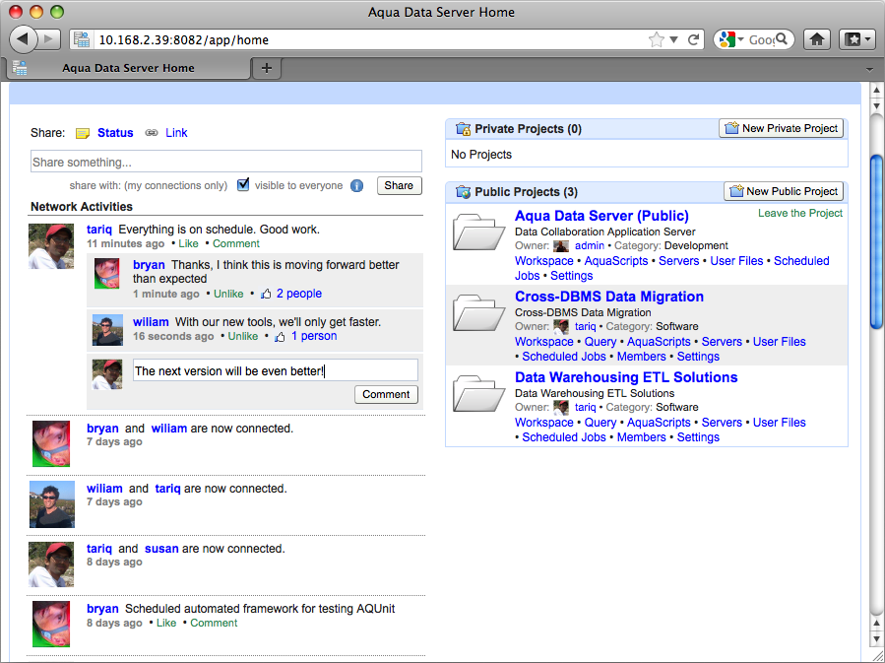Click the Private Projects lock folder icon
This screenshot has height=663, width=885.
[x=463, y=129]
